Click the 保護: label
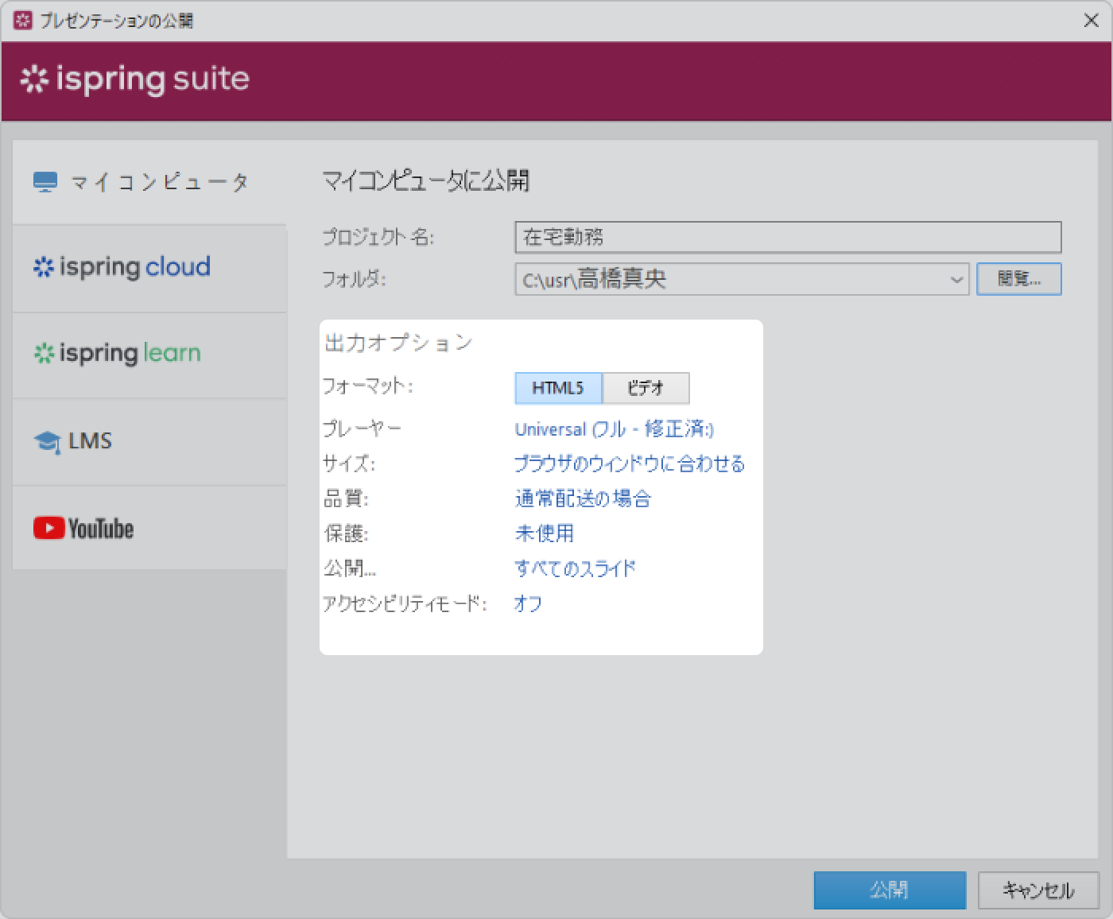1113x919 pixels. pos(347,533)
